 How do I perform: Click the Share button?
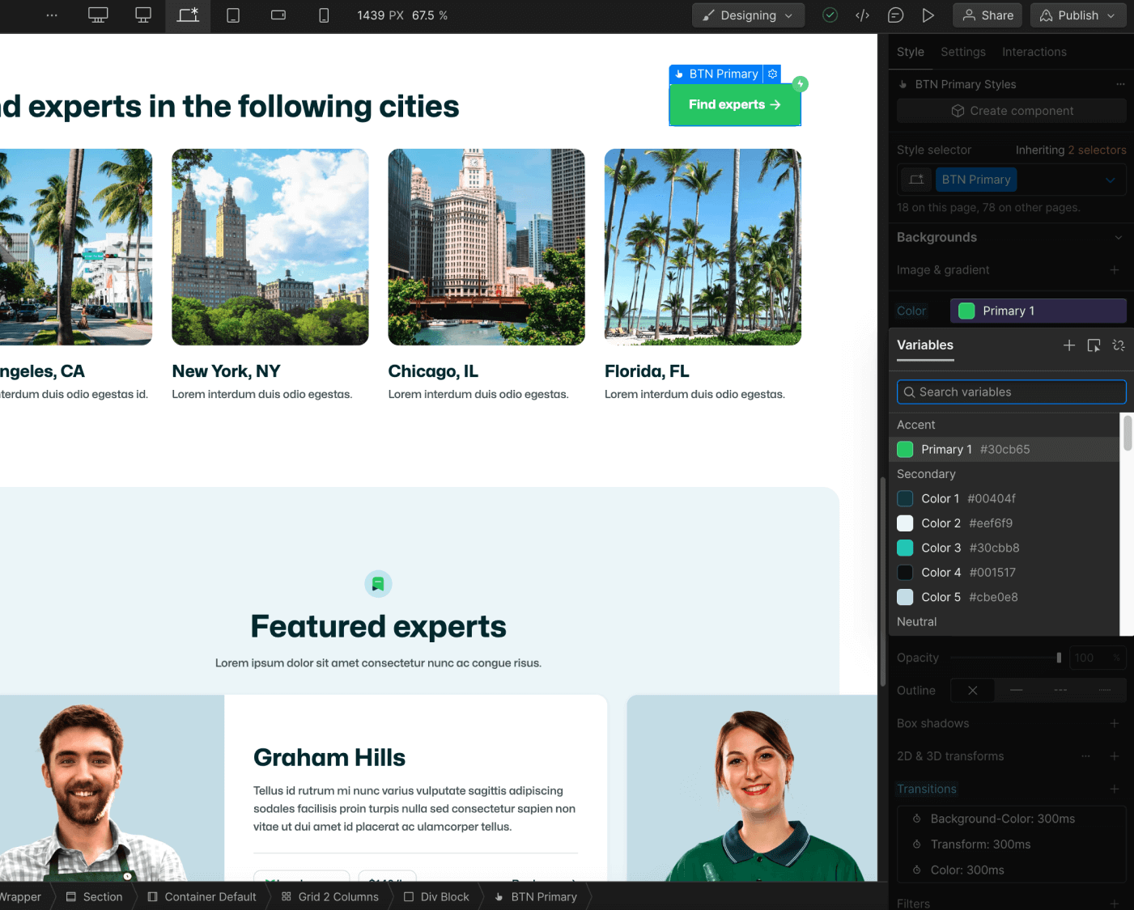987,15
